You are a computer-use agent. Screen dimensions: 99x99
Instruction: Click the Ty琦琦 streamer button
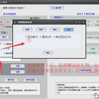pos(92,49)
